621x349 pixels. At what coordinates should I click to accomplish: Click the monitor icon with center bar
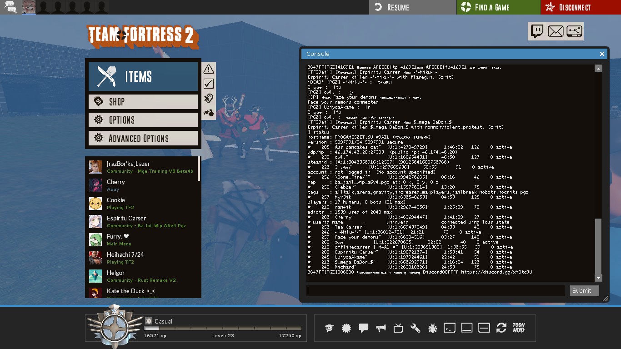coord(484,328)
